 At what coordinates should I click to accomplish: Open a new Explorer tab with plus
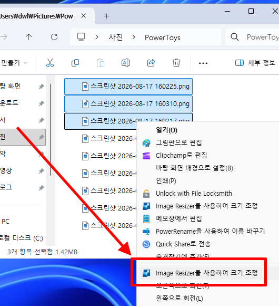click(107, 16)
